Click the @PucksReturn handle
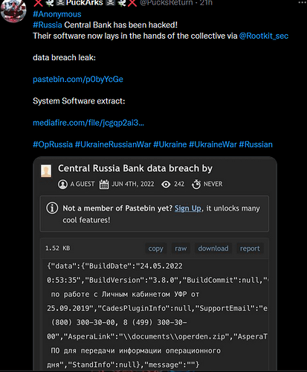Screen dimensions: 307x372 tap(167, 3)
